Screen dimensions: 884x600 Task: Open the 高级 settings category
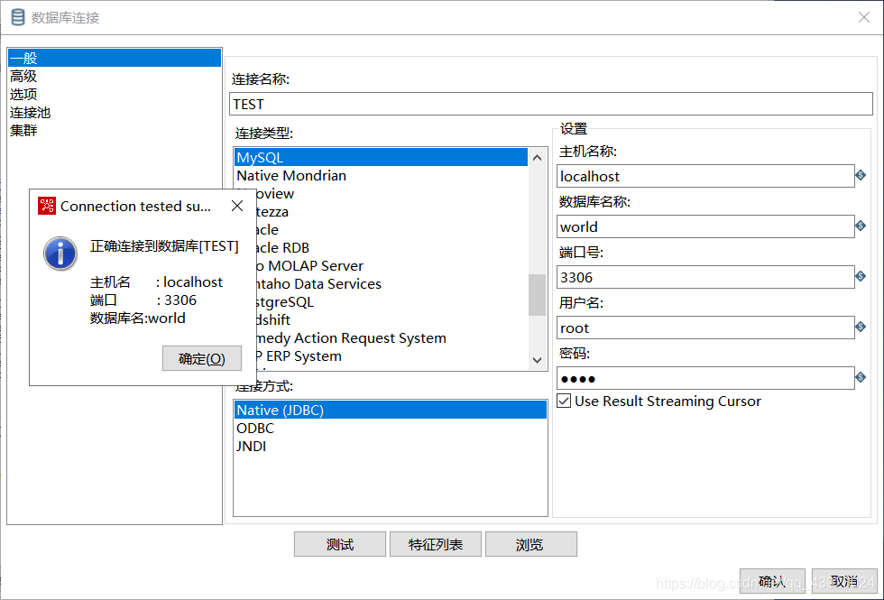pos(115,76)
